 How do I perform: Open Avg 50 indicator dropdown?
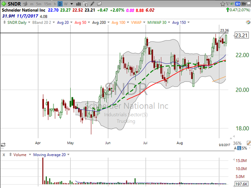tap(89, 23)
